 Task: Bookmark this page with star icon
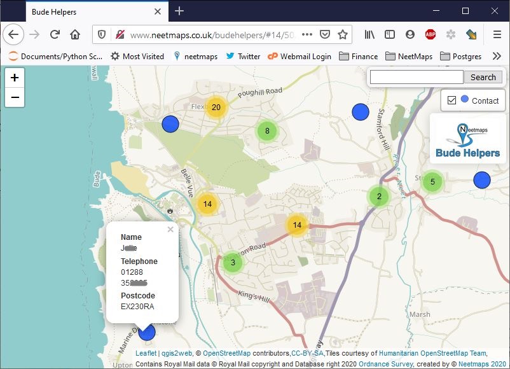coord(343,34)
